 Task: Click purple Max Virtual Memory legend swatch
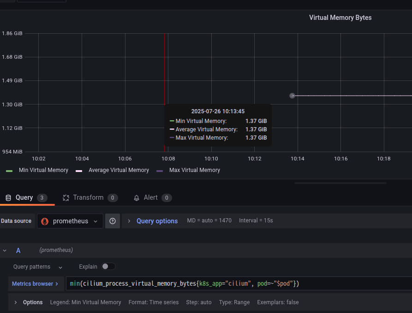(x=160, y=171)
